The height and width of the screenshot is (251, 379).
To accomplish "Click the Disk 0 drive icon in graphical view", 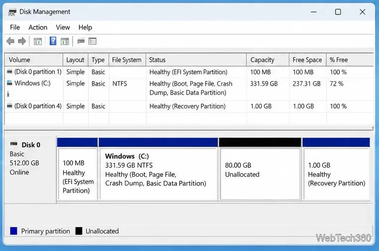I will [x=14, y=144].
